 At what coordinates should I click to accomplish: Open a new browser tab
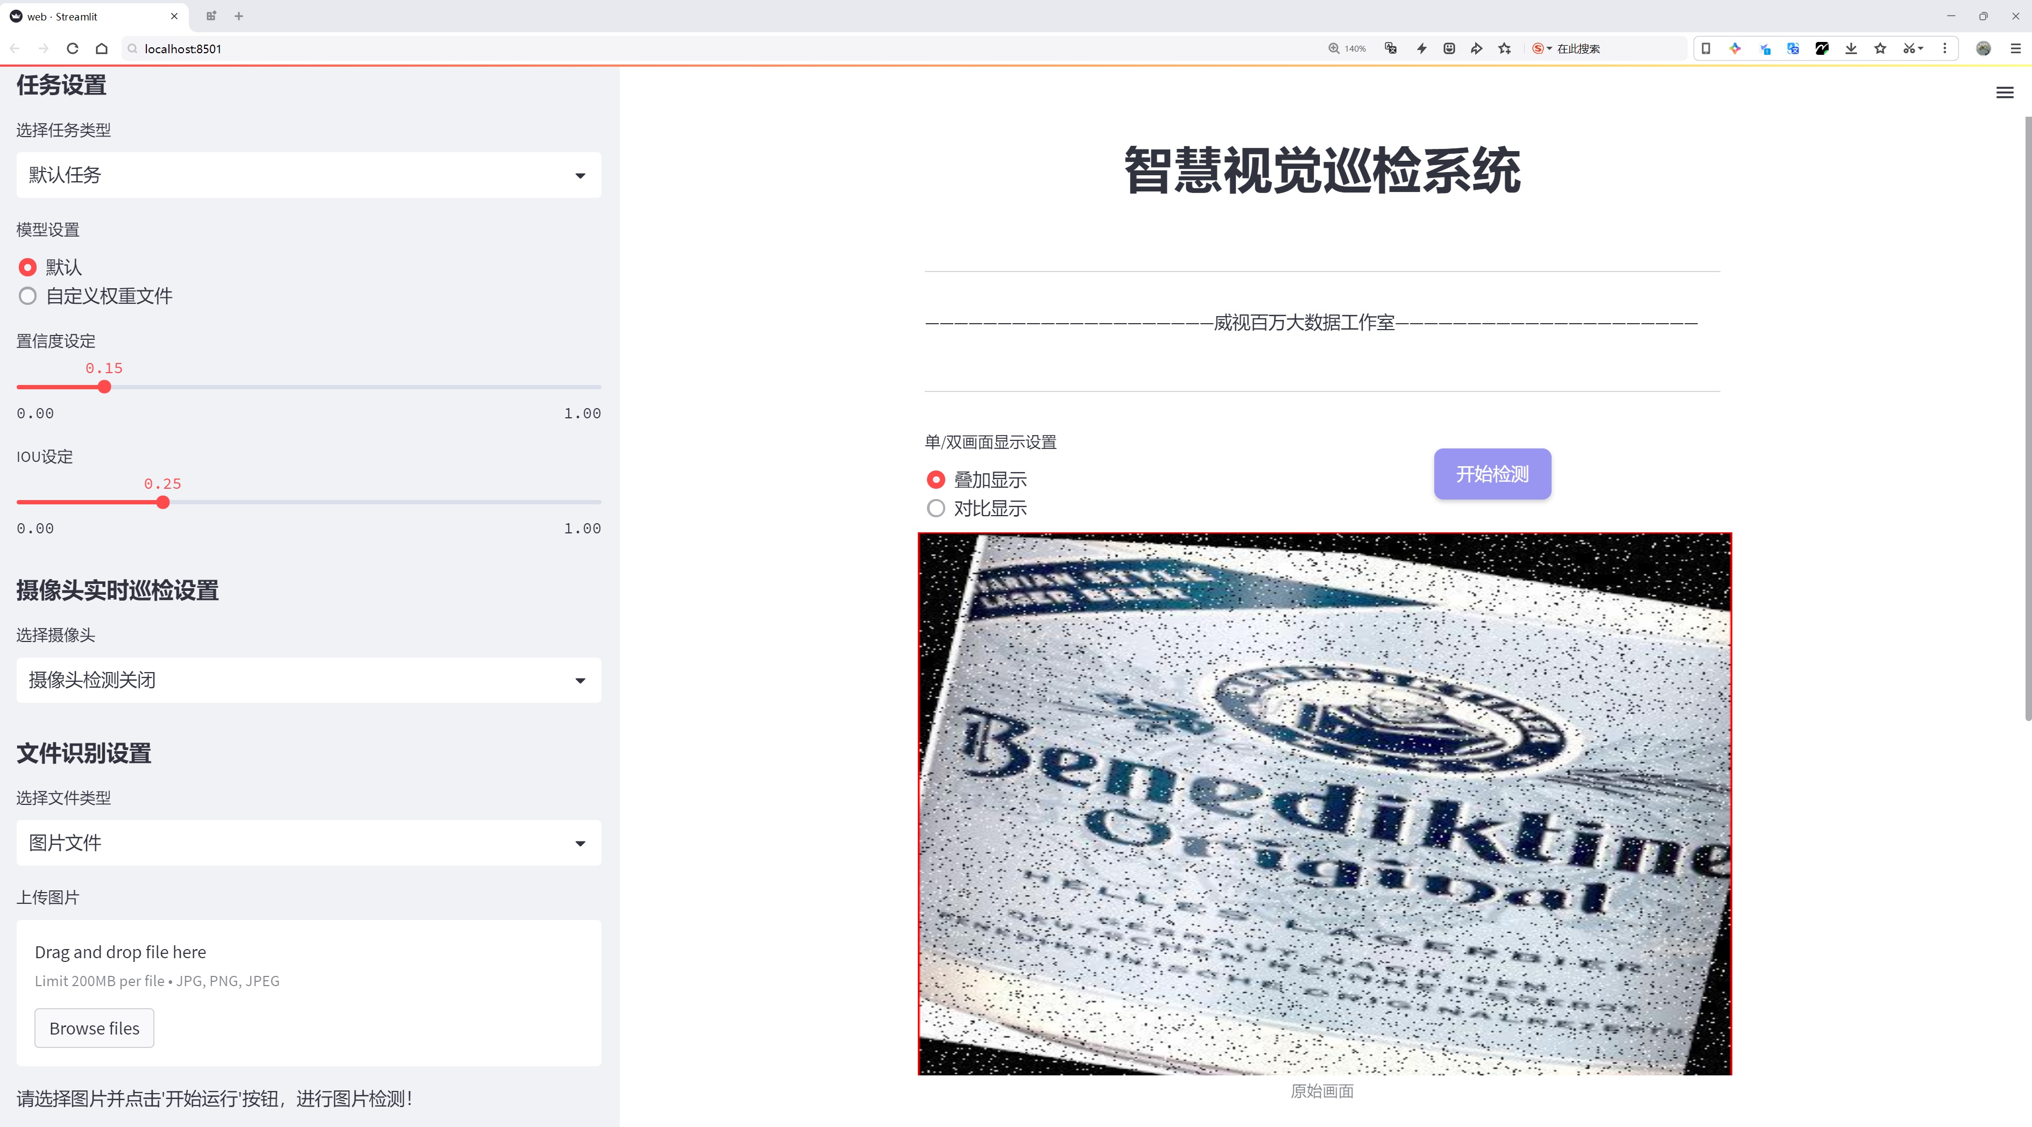tap(239, 16)
